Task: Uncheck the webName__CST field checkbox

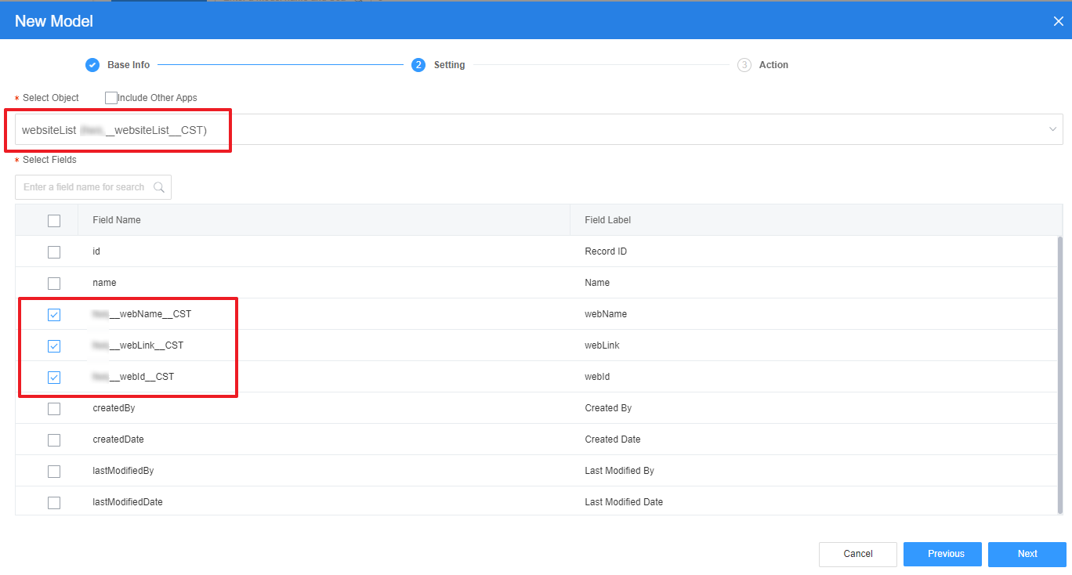Action: coord(54,315)
